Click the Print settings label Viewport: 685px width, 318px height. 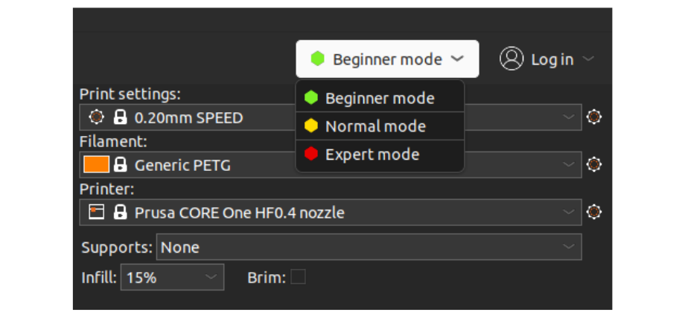click(x=130, y=94)
